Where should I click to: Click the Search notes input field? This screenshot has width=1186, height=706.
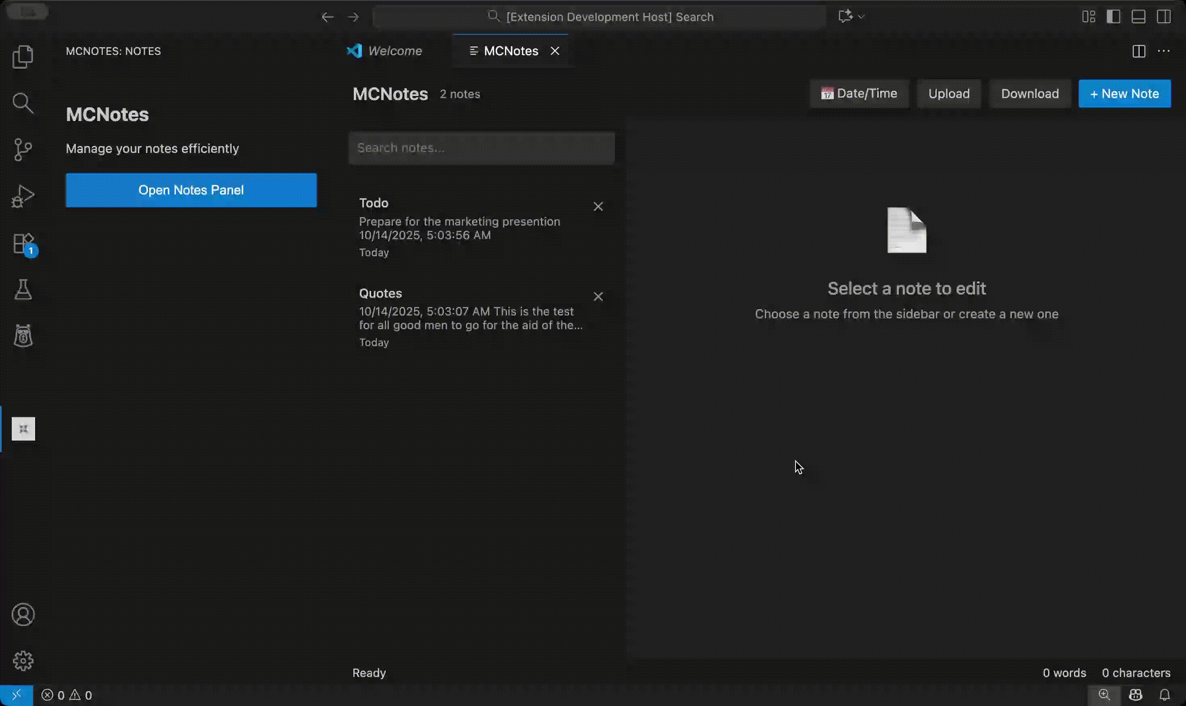pyautogui.click(x=481, y=148)
